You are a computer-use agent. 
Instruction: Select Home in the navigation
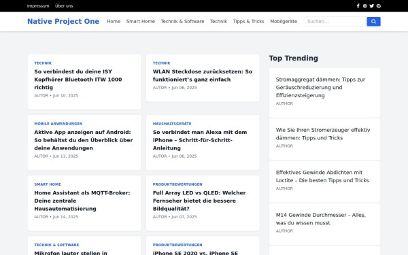point(114,21)
